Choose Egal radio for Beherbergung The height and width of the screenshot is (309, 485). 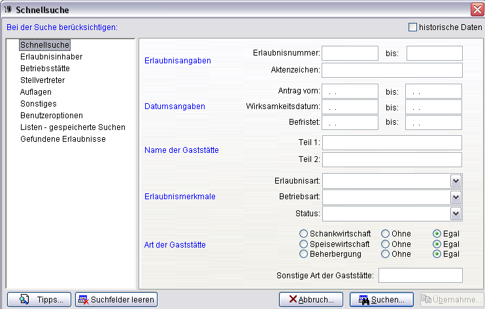(x=437, y=254)
